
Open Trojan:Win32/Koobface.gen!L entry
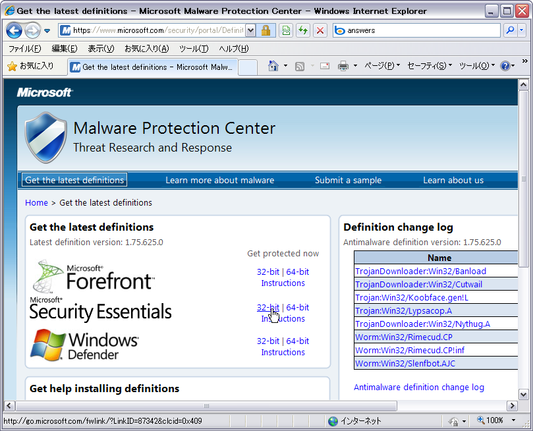coord(411,298)
